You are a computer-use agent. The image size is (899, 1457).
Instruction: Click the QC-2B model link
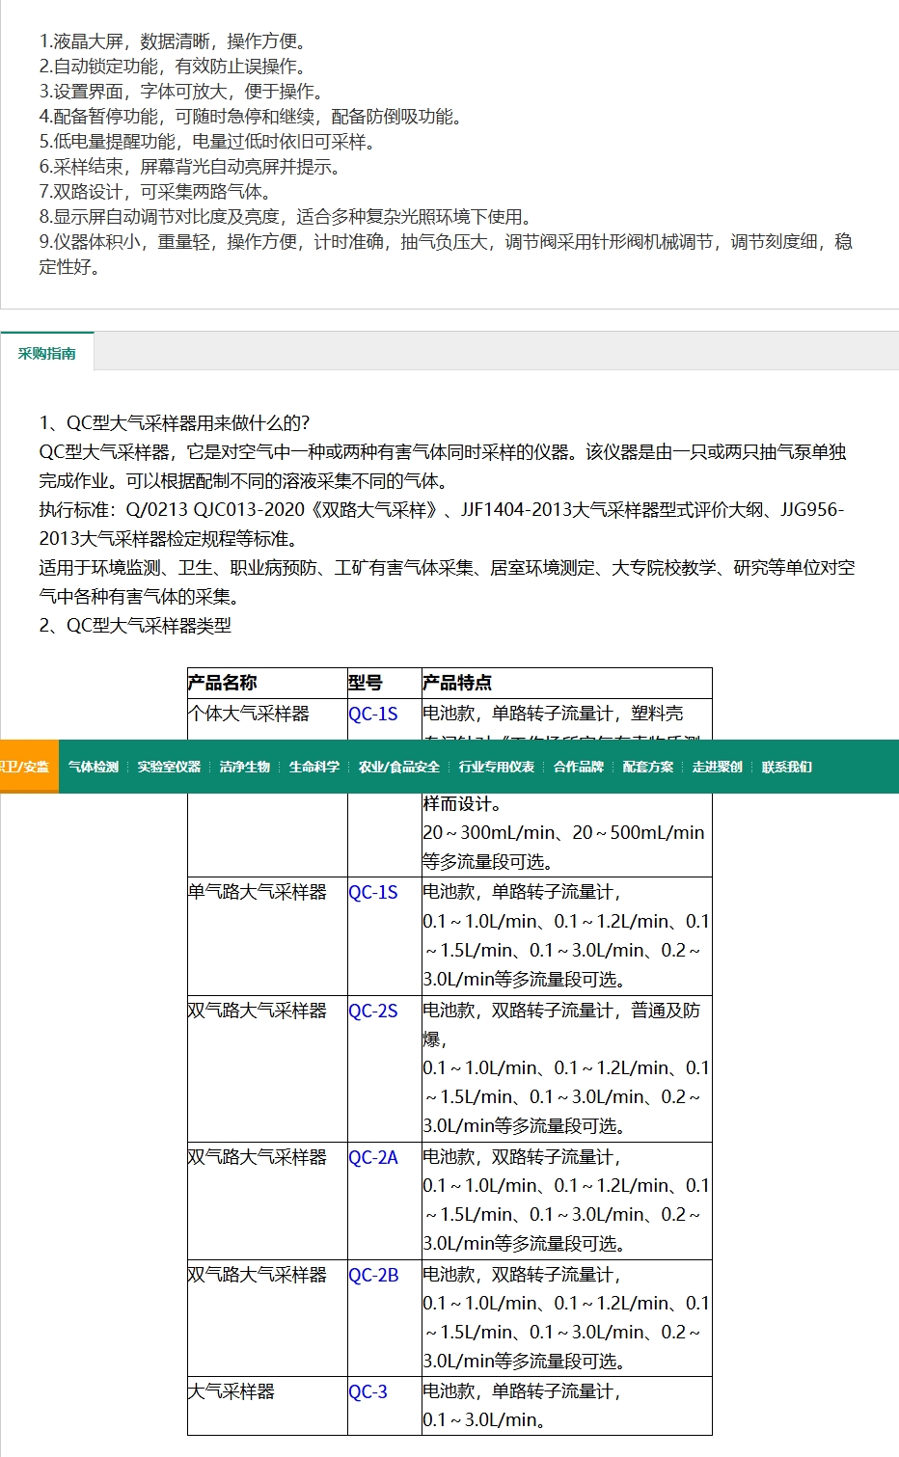pyautogui.click(x=373, y=1275)
